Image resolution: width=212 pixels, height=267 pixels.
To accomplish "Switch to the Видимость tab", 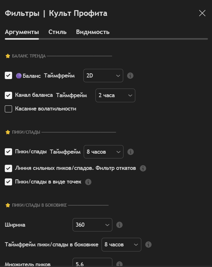I will [93, 32].
